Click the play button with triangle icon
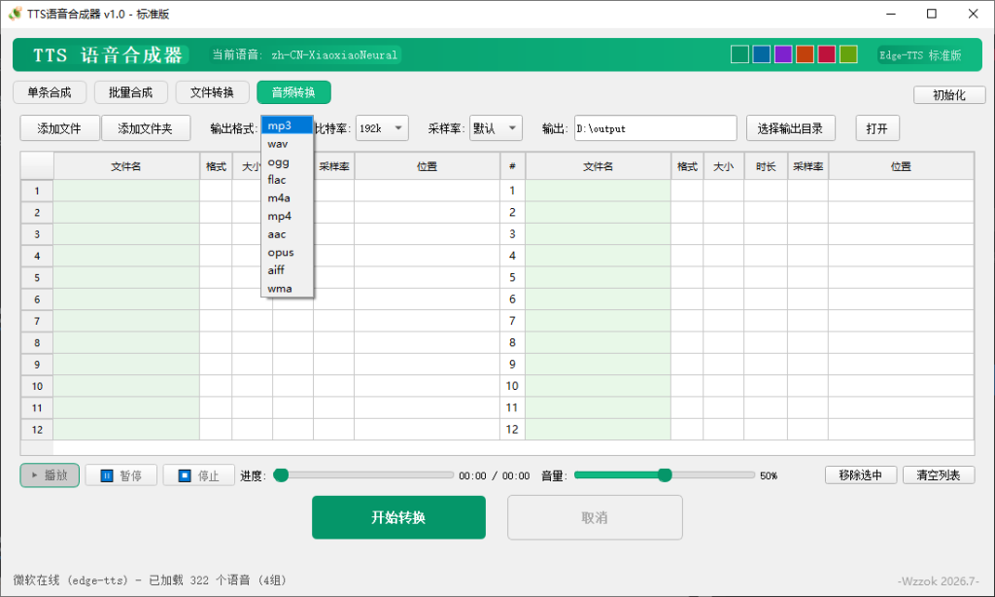Screen dimensions: 995x597 (50, 475)
